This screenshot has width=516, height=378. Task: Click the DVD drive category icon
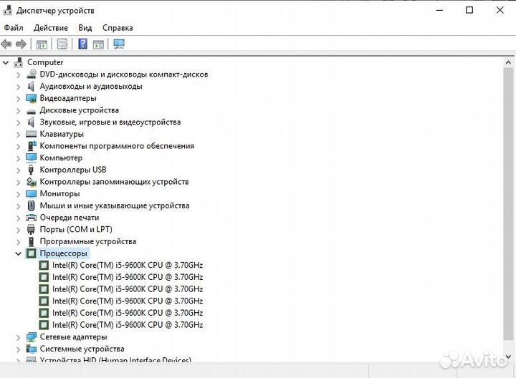32,74
